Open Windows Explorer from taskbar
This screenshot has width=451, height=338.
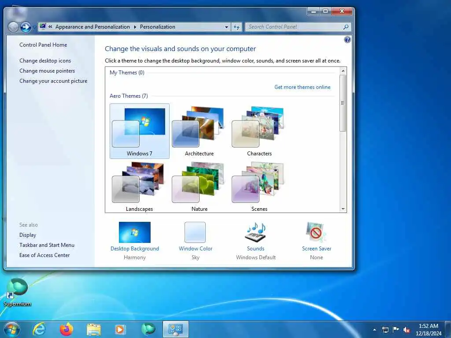(x=94, y=330)
